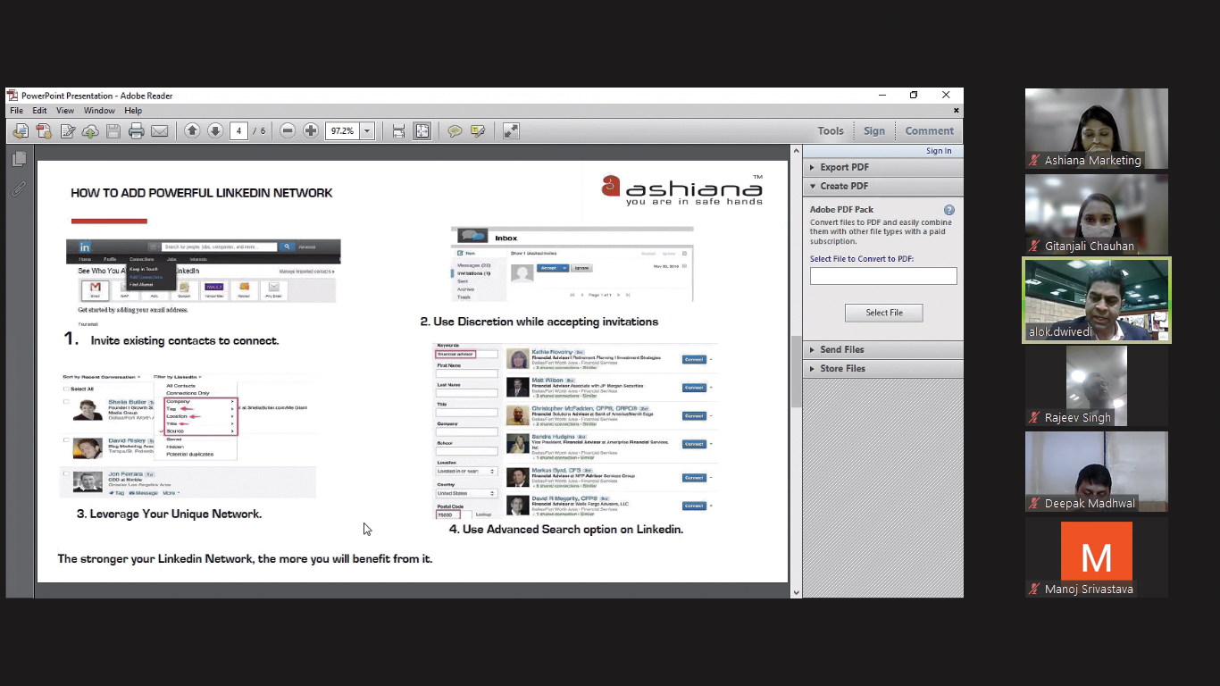Click the scrollbar up arrow of the document
This screenshot has height=686, width=1220.
pos(795,151)
